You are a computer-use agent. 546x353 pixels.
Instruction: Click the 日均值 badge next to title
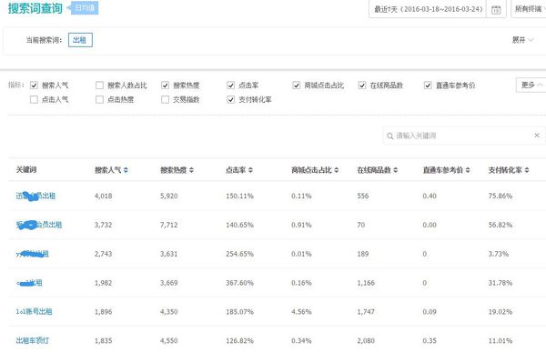point(84,8)
